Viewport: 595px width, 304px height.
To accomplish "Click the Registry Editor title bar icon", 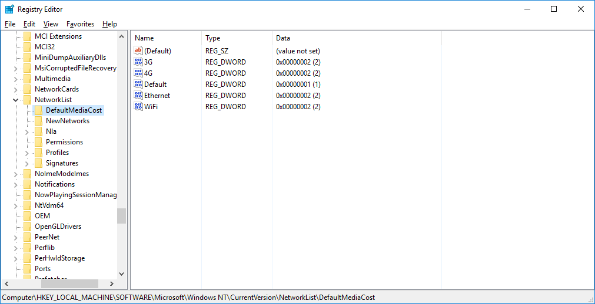I will [9, 9].
